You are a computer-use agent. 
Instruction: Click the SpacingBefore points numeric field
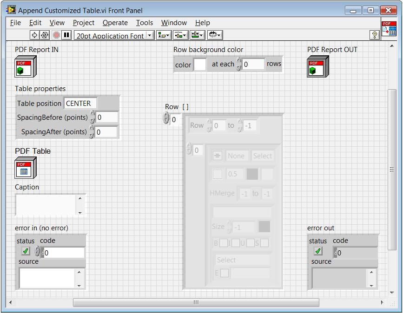coord(106,117)
